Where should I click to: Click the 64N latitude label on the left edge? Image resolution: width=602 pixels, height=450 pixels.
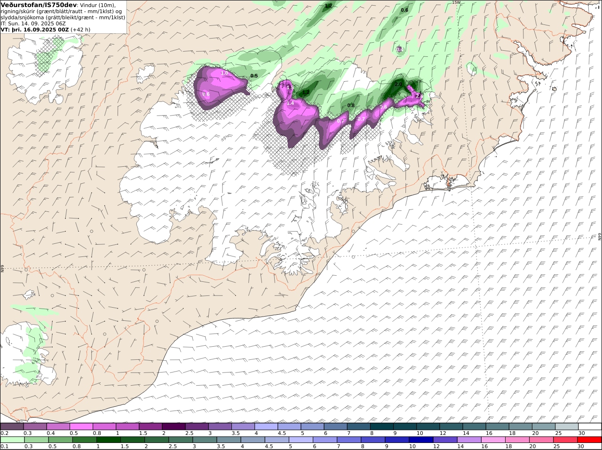point(2,268)
